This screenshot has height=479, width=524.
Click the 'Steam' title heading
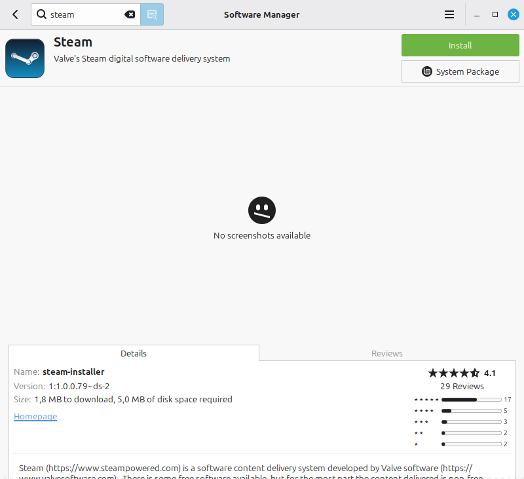click(x=73, y=42)
